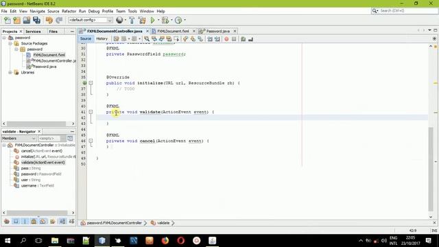Toggle Show Fields filter in Navigator
The image size is (439, 247).
click(16, 221)
